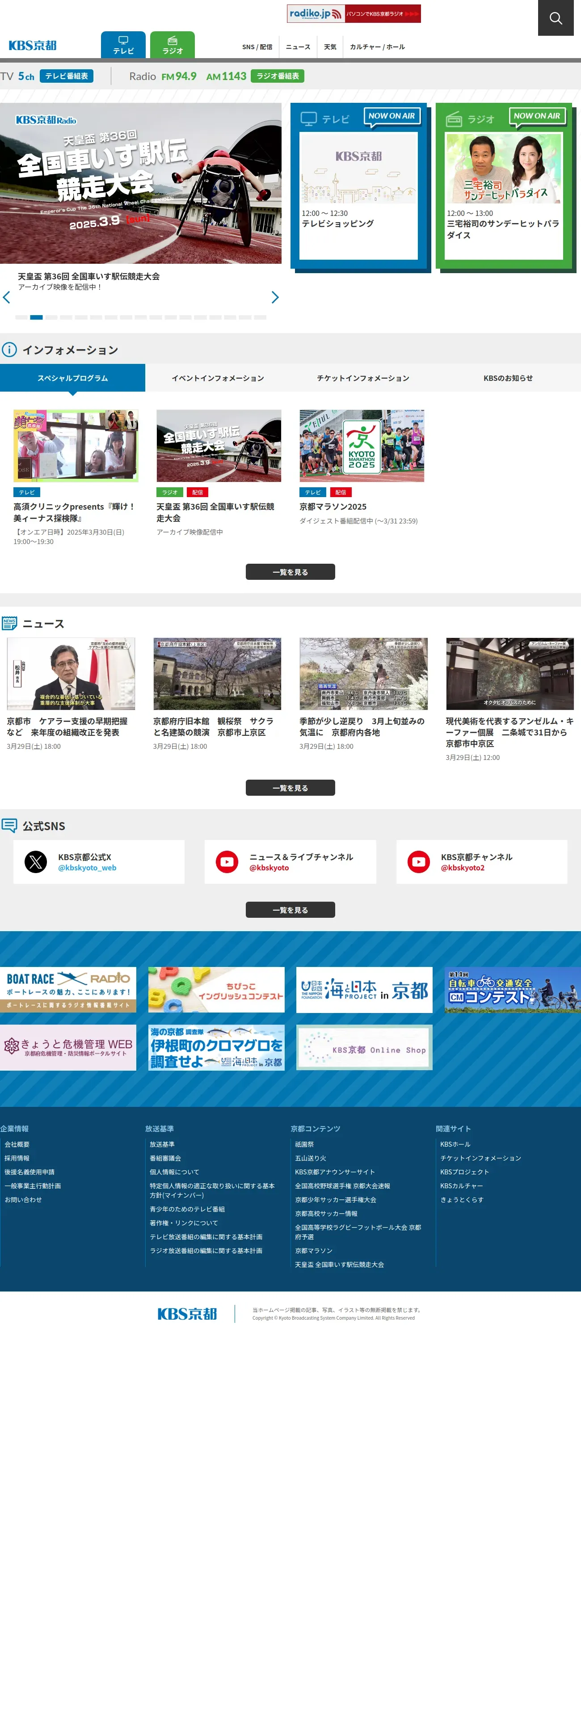Screen dimensions: 581x1722
Task: Open the KBSカルチャー footer link
Action: (461, 1186)
